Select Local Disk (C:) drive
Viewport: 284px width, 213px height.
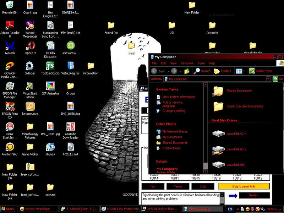tap(229, 134)
